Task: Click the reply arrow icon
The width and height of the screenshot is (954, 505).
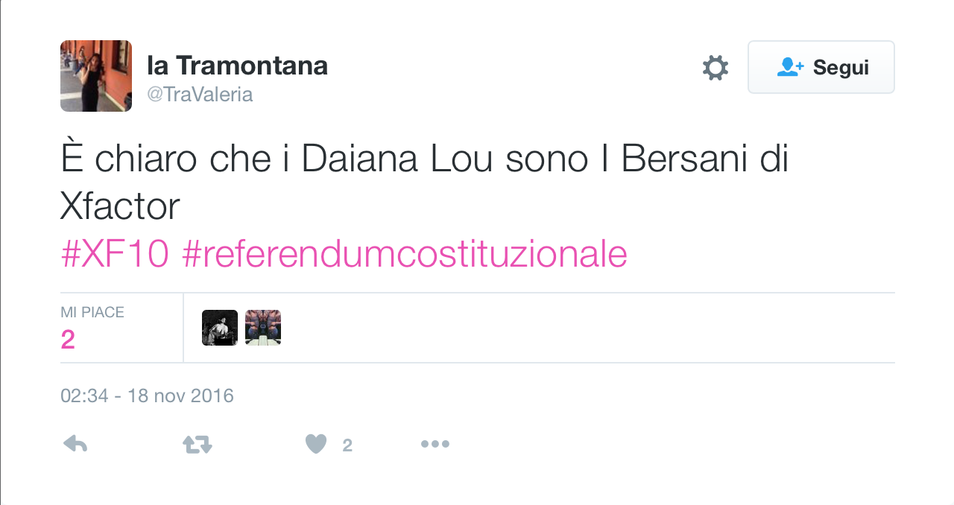Action: pos(75,445)
